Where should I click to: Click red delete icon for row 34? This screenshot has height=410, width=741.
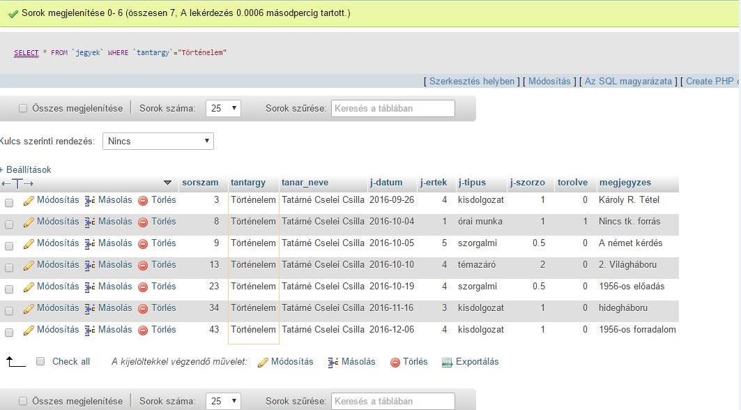click(x=143, y=309)
